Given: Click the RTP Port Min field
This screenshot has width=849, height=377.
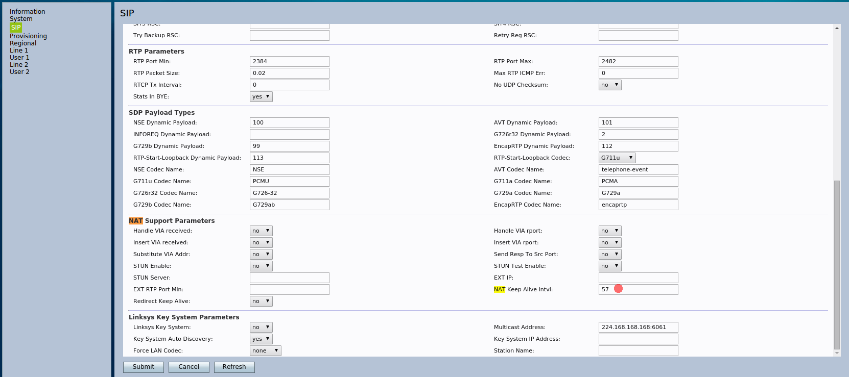Looking at the screenshot, I should coord(289,62).
